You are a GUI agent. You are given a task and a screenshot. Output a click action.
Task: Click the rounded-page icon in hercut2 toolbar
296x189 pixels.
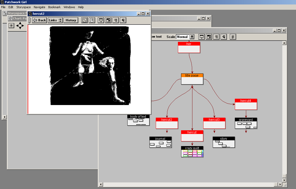tap(85, 20)
